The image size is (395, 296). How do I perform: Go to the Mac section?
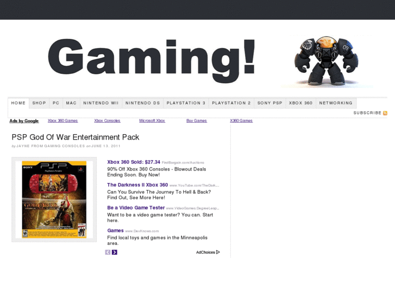click(71, 103)
